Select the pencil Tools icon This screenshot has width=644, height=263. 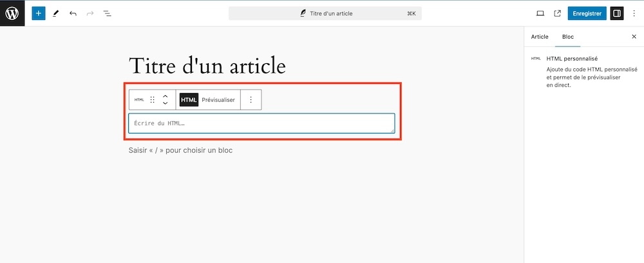coord(56,14)
